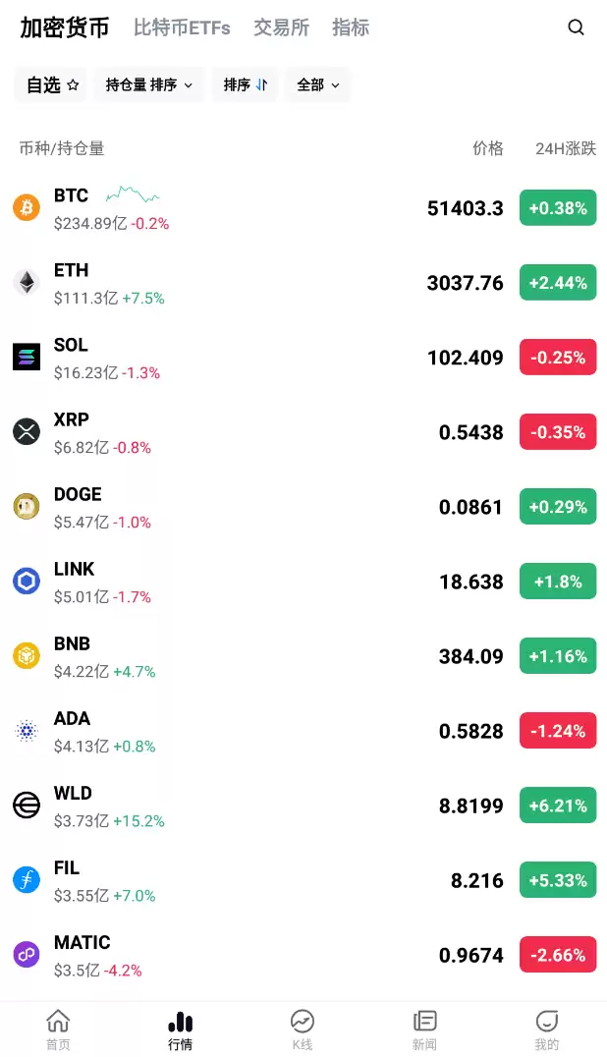Tap MATIC -2.66% red change badge

(x=557, y=955)
